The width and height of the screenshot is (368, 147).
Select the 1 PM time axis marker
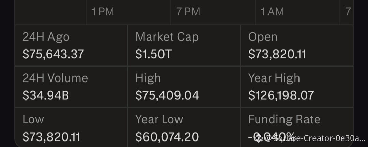coord(103,12)
